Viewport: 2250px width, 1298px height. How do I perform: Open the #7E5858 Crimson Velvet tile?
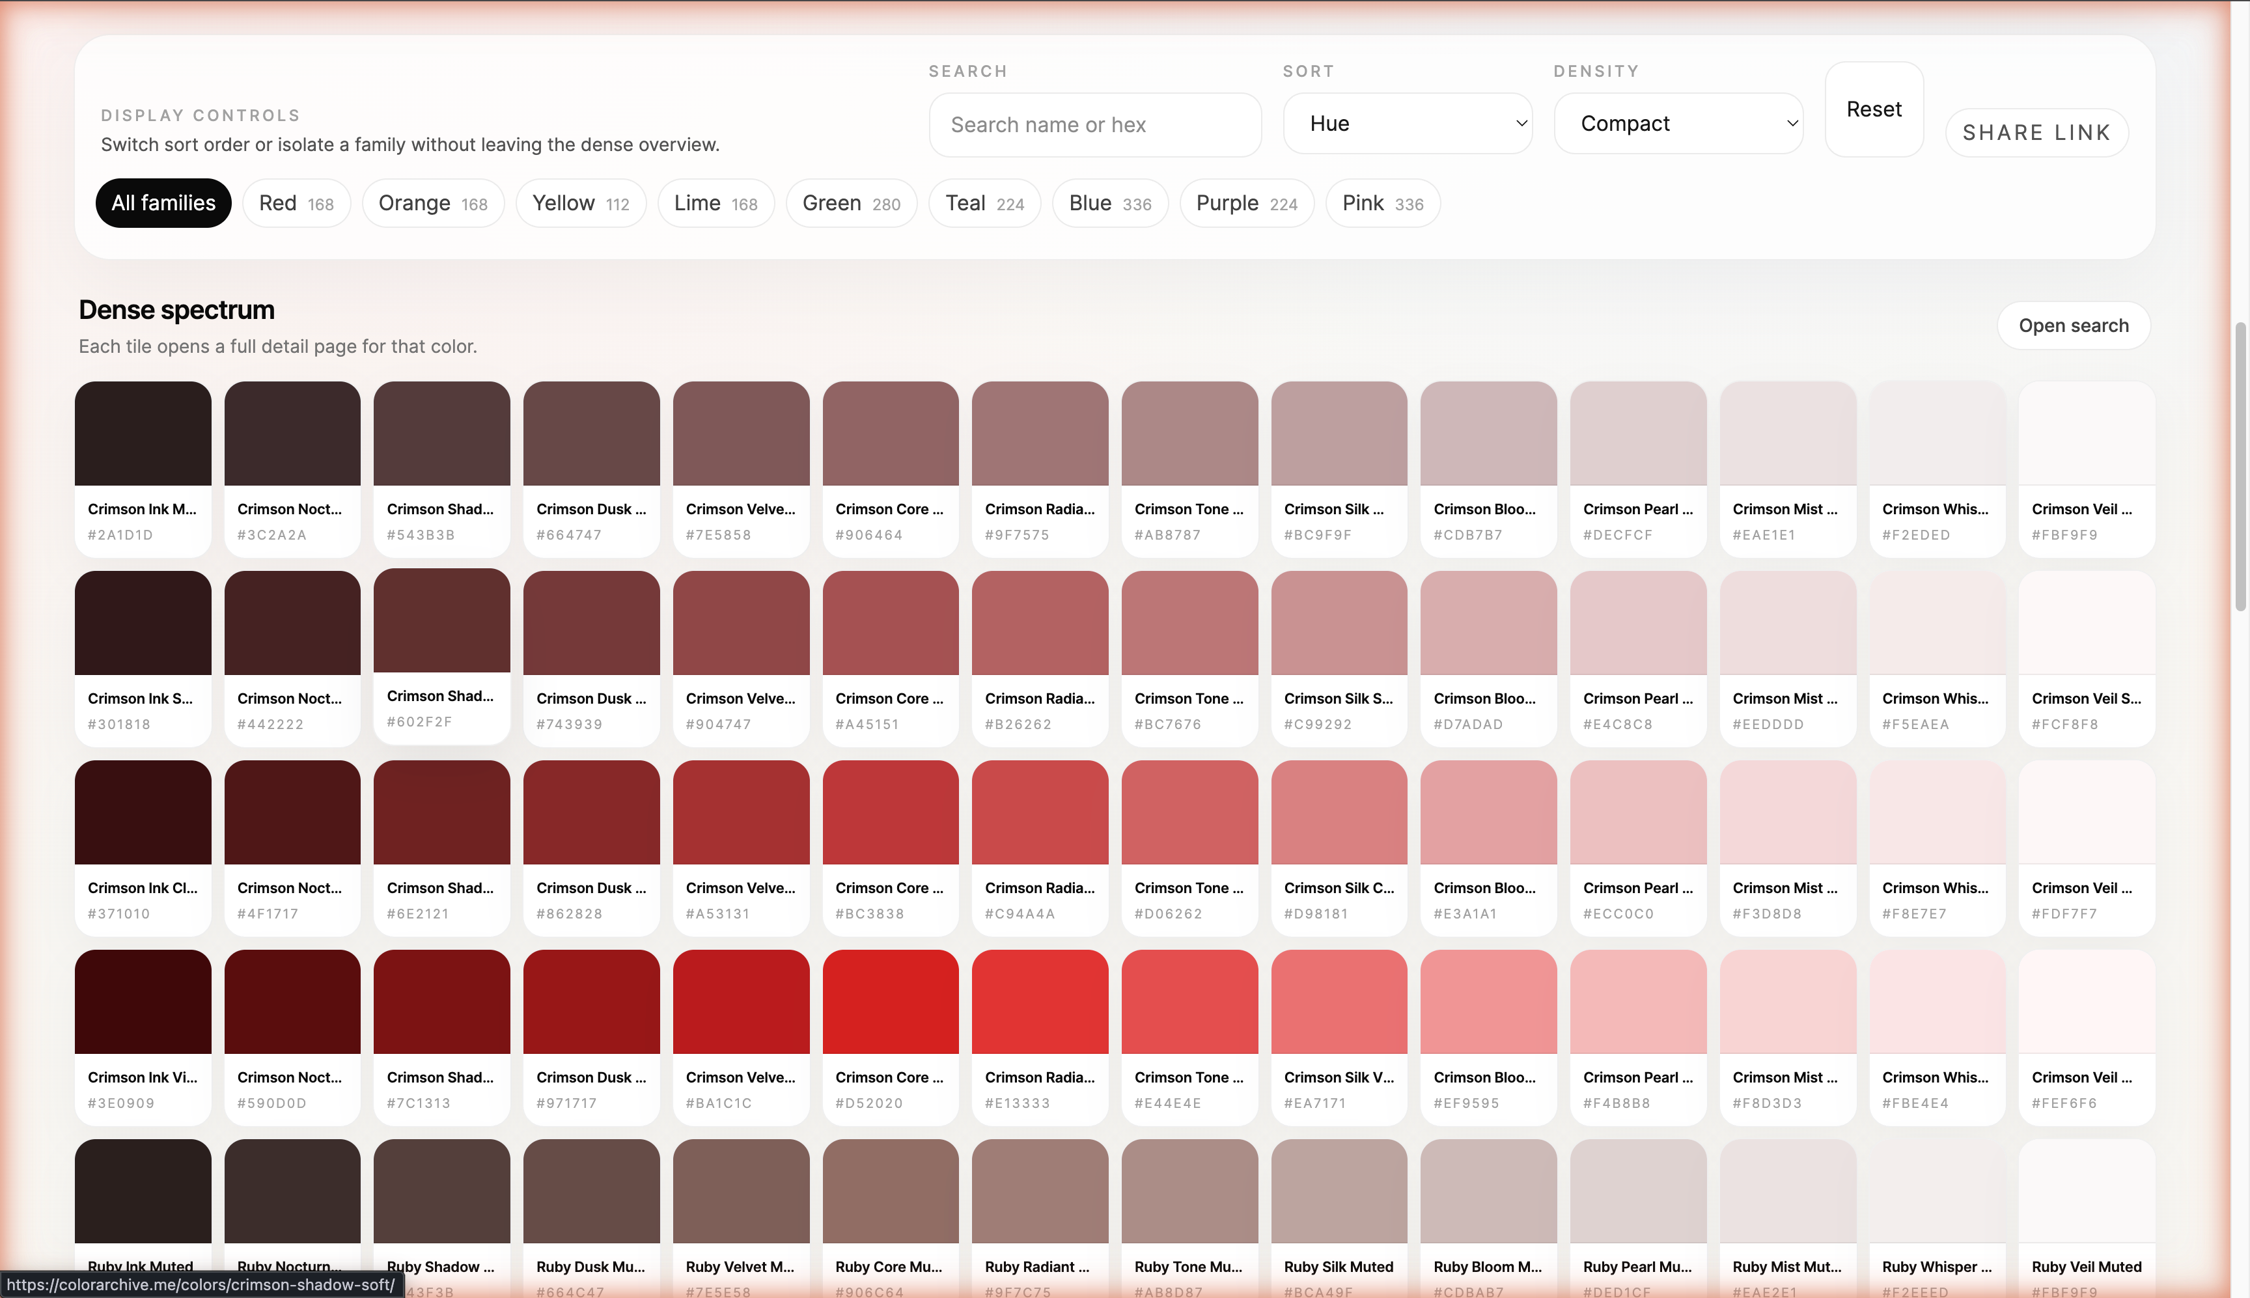(741, 469)
